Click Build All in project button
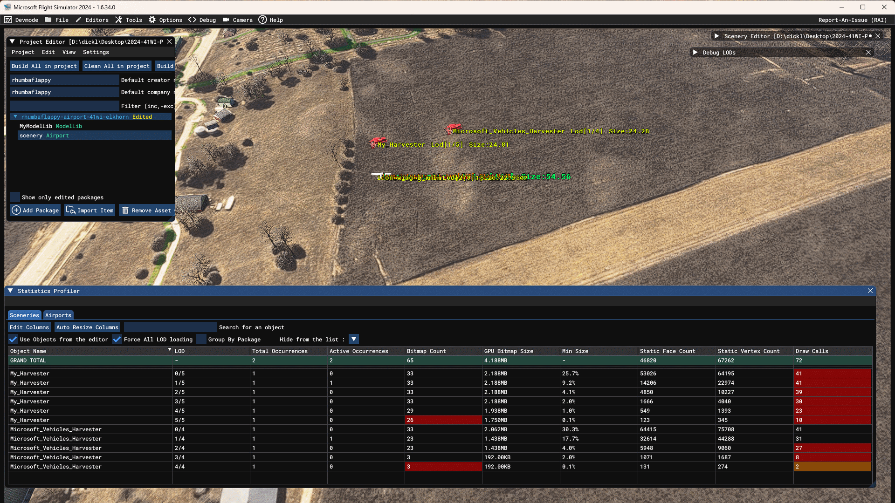The width and height of the screenshot is (895, 503). (44, 66)
